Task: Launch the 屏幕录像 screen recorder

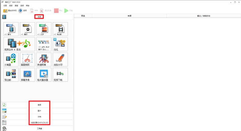Action: pyautogui.click(x=27, y=75)
